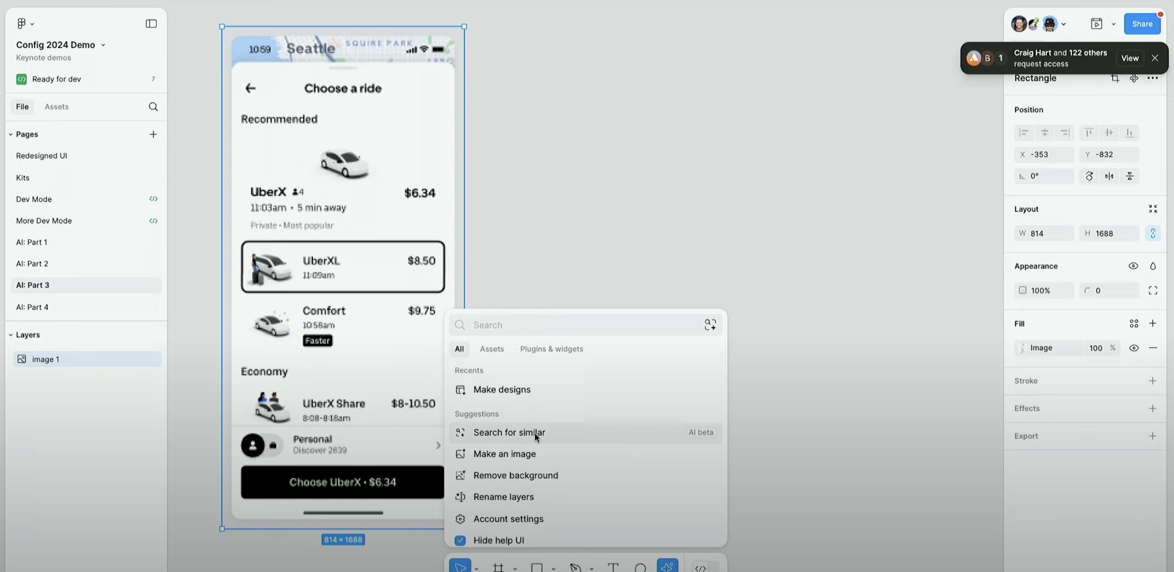Open the Figma main menu dropdown
Viewport: 1174px width, 572px height.
25,24
